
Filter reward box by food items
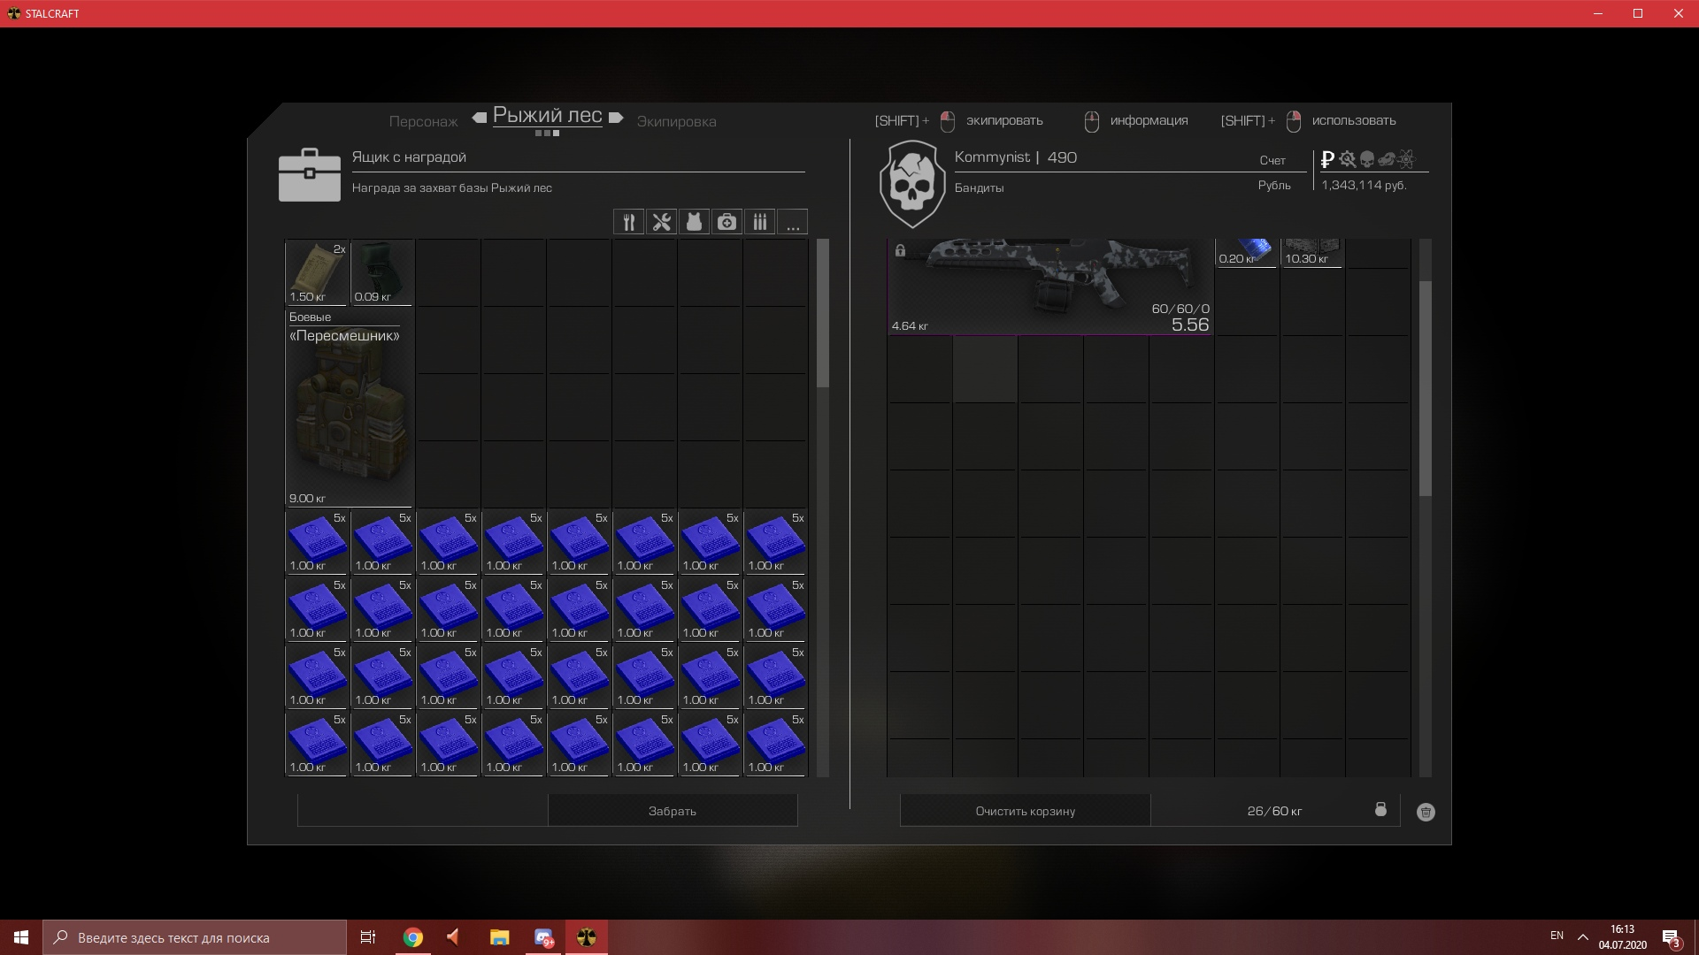coord(628,222)
